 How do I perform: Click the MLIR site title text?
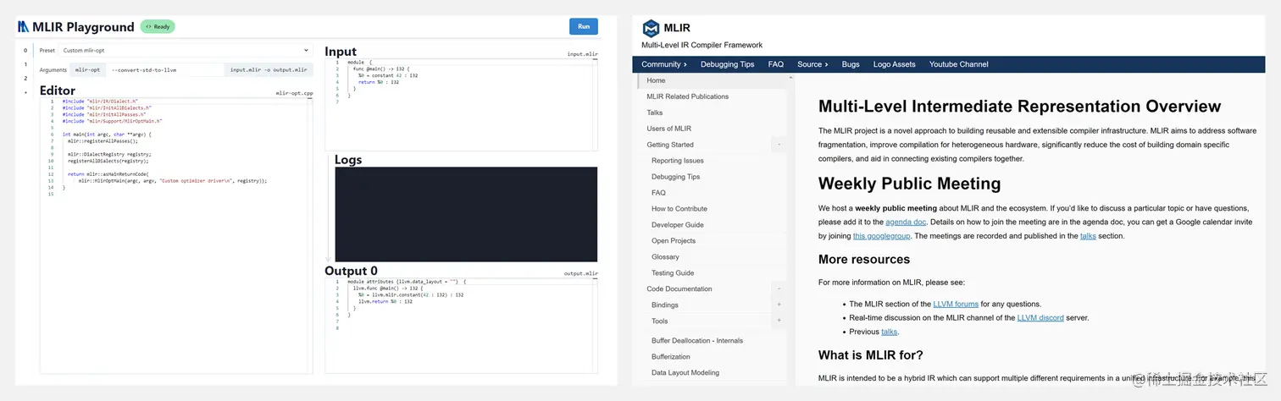tap(677, 27)
